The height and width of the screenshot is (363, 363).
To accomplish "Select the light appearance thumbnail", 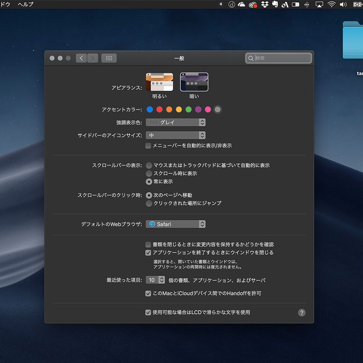I will tap(159, 82).
